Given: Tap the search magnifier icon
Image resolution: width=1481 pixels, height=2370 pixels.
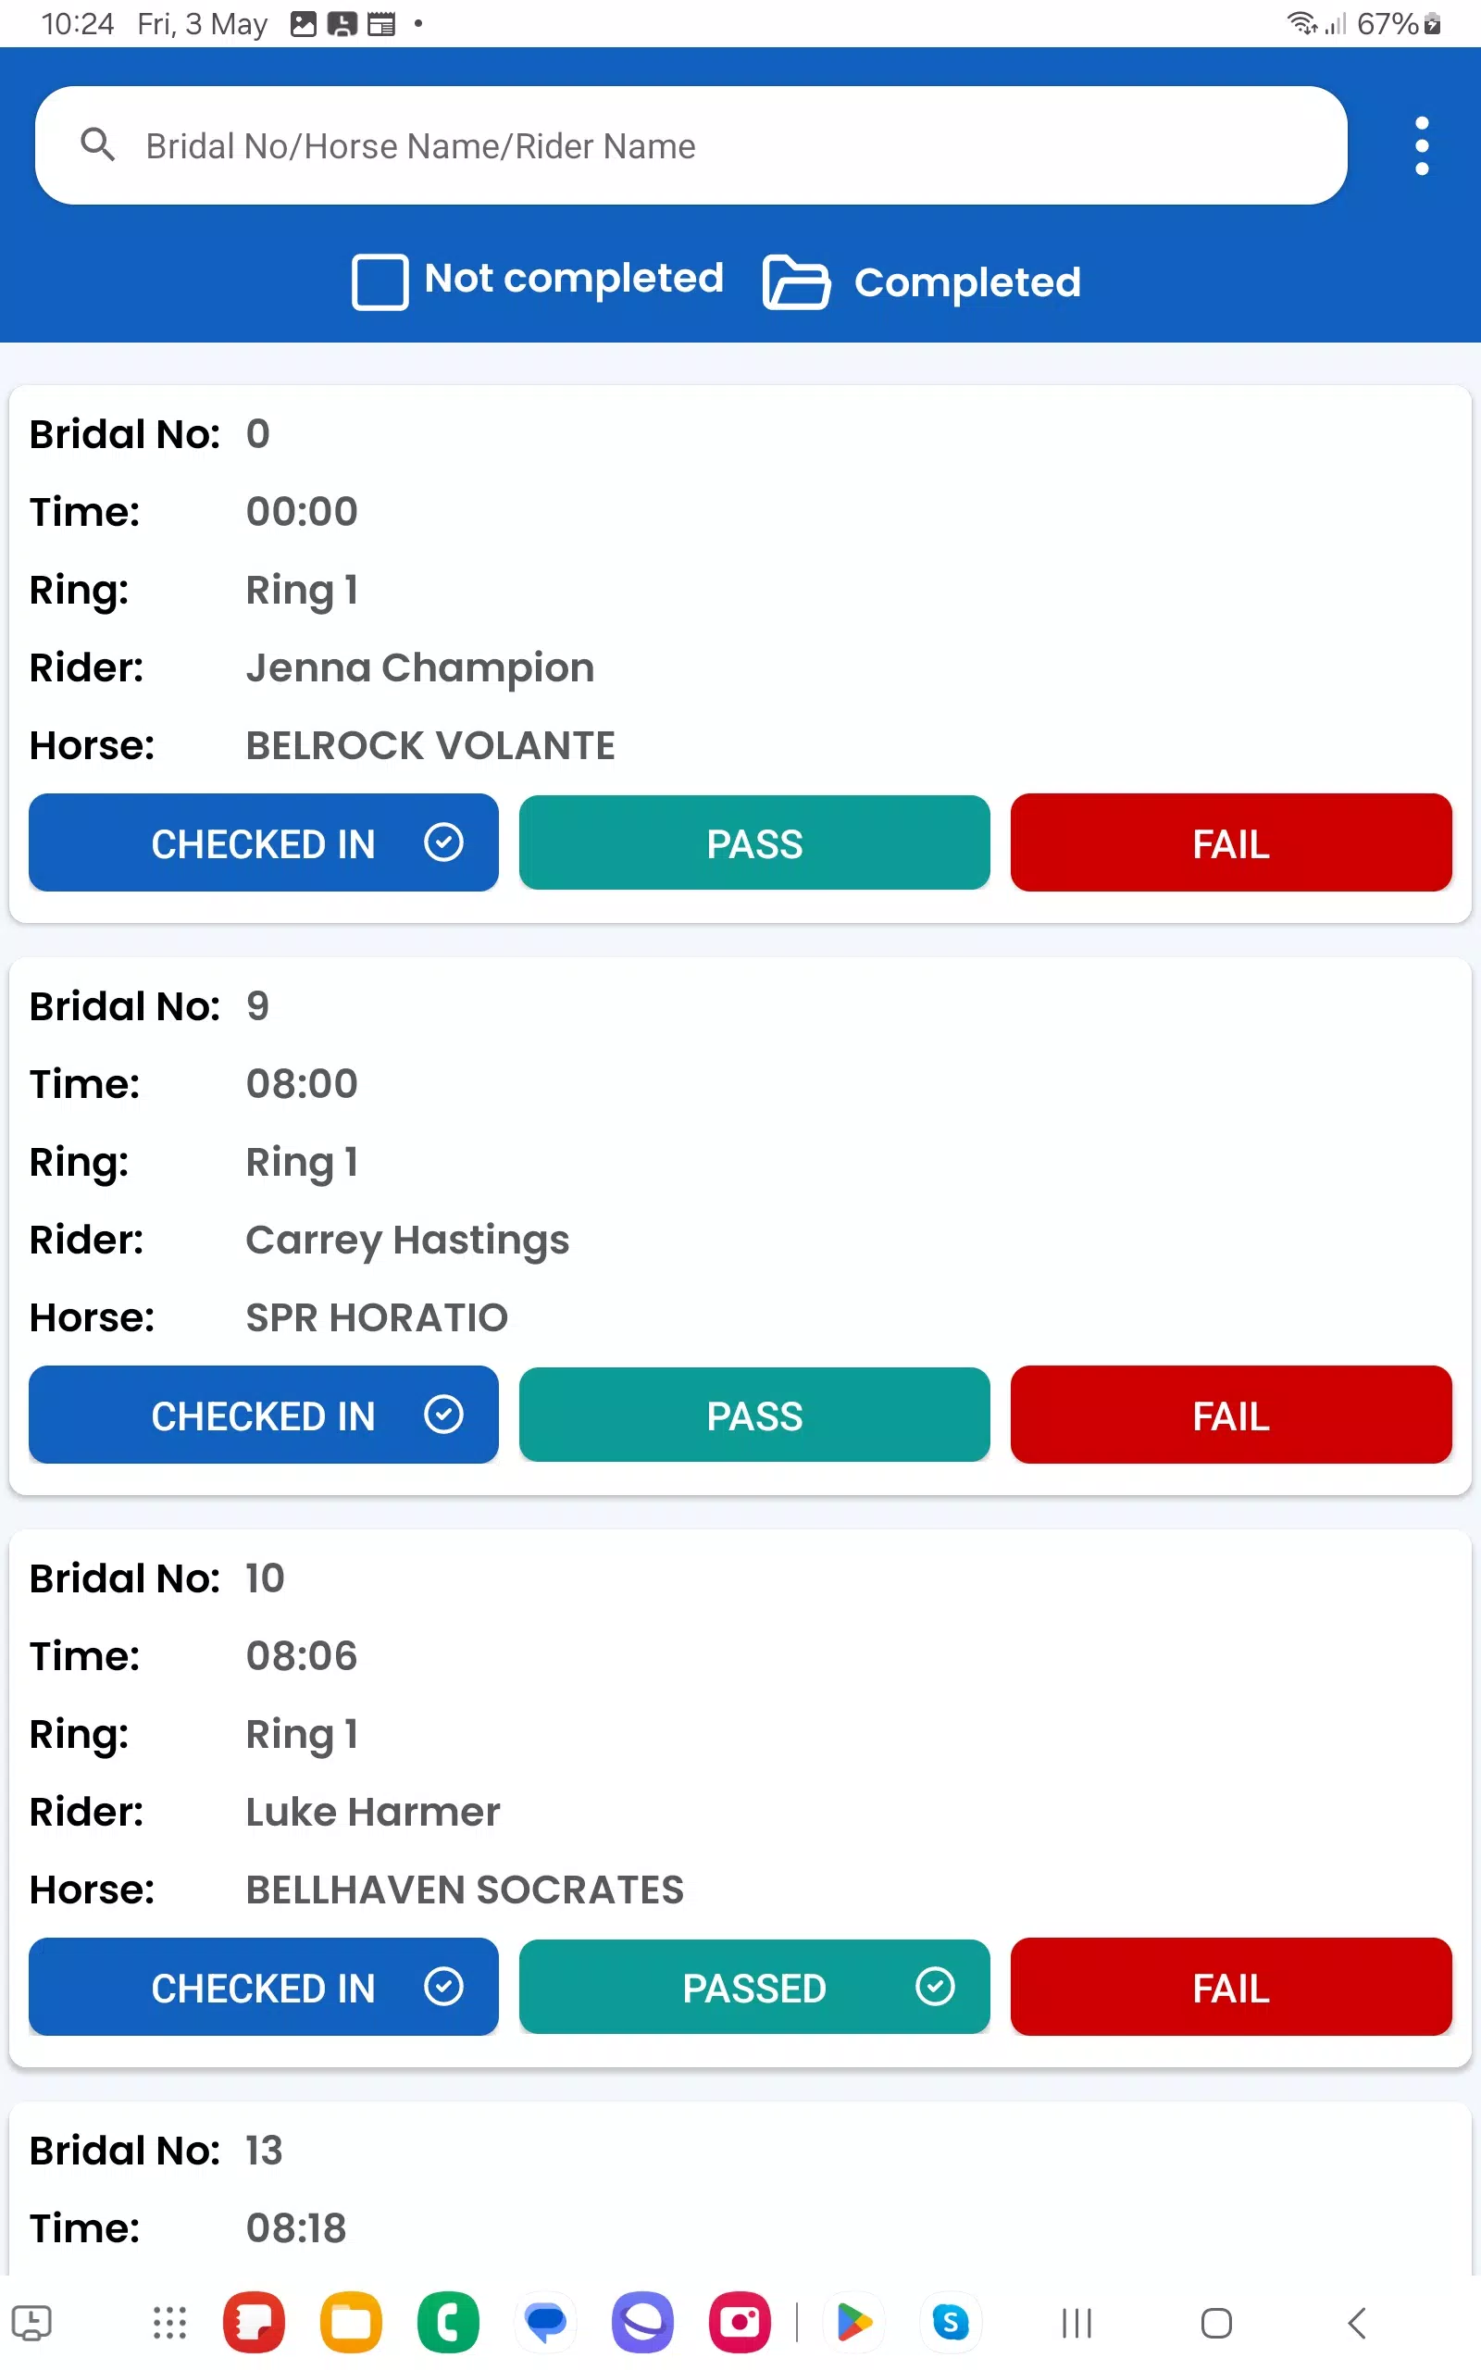Looking at the screenshot, I should 97,145.
